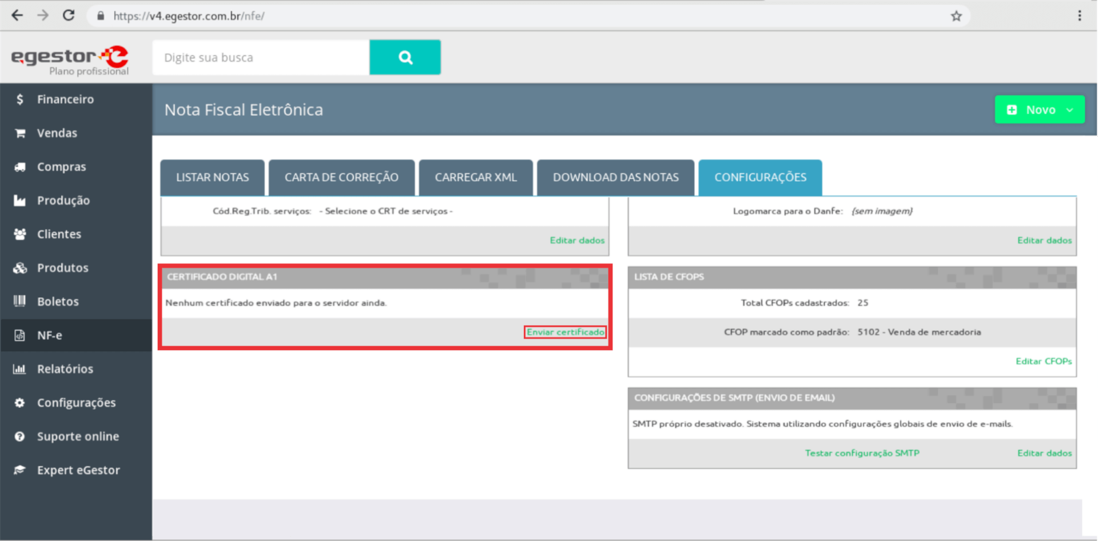Image resolution: width=1098 pixels, height=541 pixels.
Task: Select the Carregar XML tab
Action: [x=476, y=178]
